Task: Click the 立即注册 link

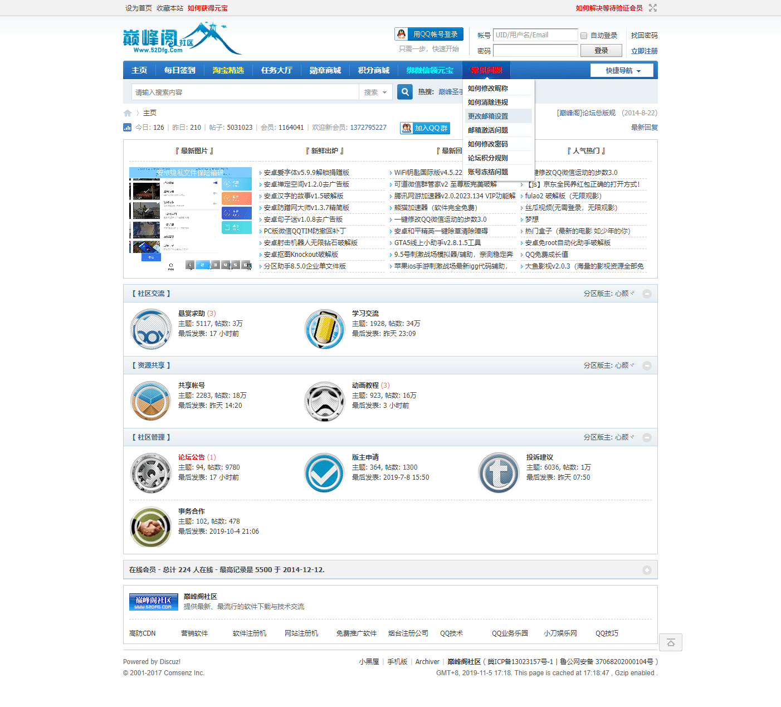Action: [x=644, y=51]
